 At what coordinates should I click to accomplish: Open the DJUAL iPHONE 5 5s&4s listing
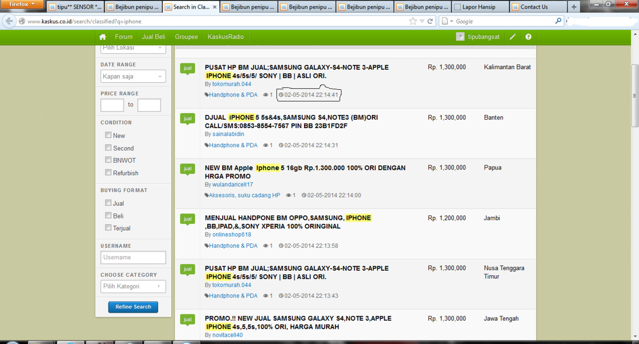[292, 122]
